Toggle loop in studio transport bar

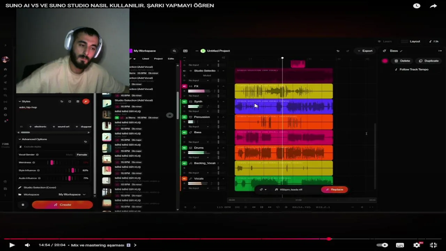[278, 207]
